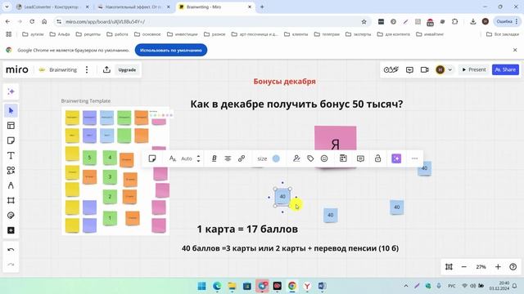Screen dimensions: 524x294
Task: Insert a link on the sticky note
Action: pyautogui.click(x=242, y=158)
